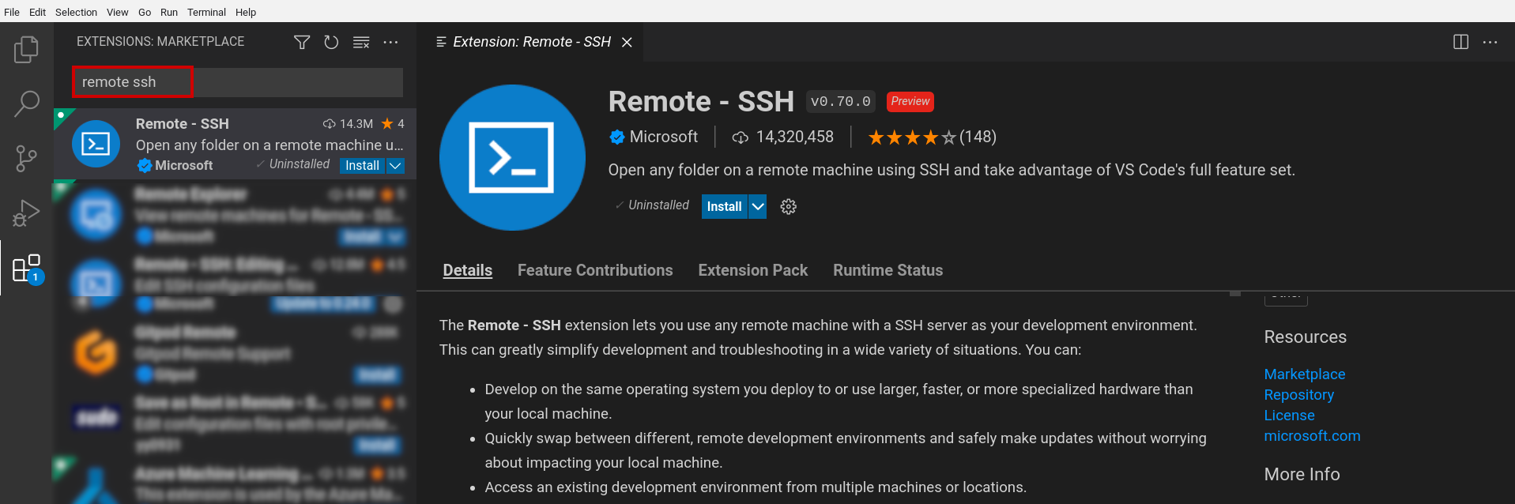Open the Repository resource link

click(x=1298, y=394)
